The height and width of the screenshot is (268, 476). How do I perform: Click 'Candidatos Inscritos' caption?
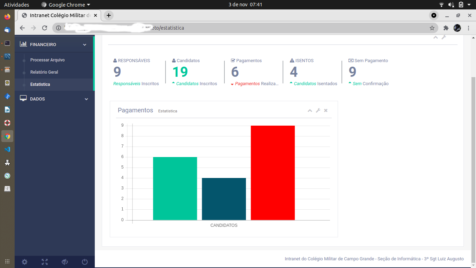(197, 84)
